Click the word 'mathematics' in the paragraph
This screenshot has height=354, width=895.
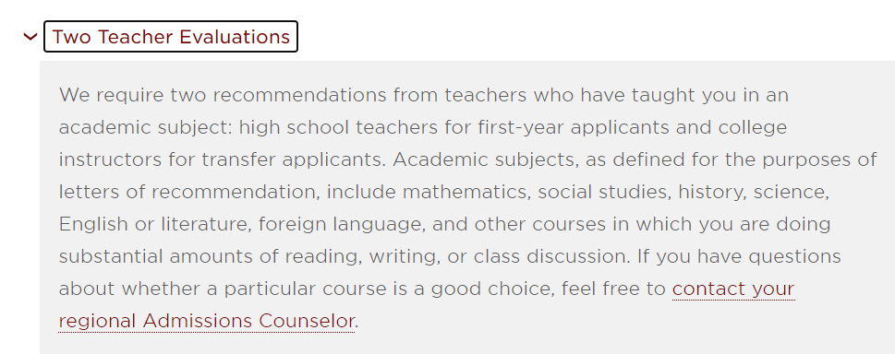[466, 192]
